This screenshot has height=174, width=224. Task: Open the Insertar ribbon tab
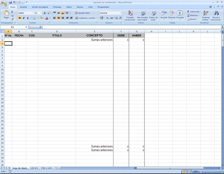(x=24, y=7)
